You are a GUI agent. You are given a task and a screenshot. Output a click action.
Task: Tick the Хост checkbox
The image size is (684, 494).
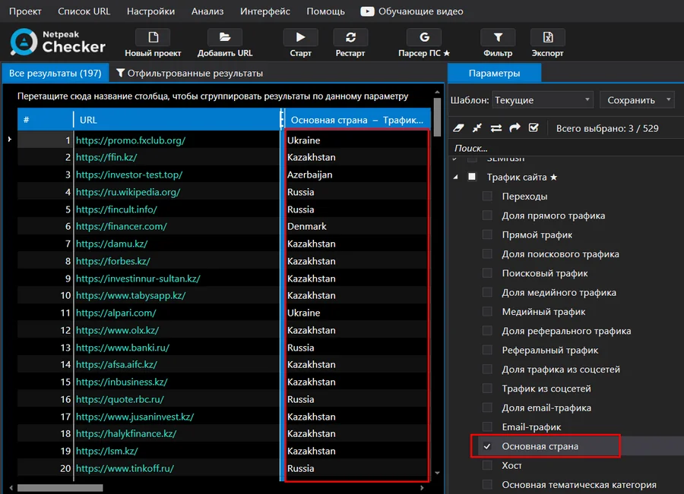click(487, 465)
